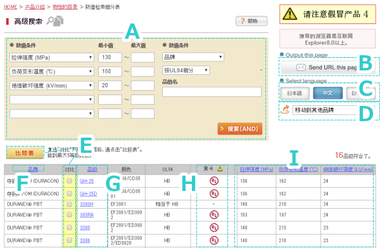Click minimum value field containing 130
Screen dimensions: 380x248
click(110, 58)
